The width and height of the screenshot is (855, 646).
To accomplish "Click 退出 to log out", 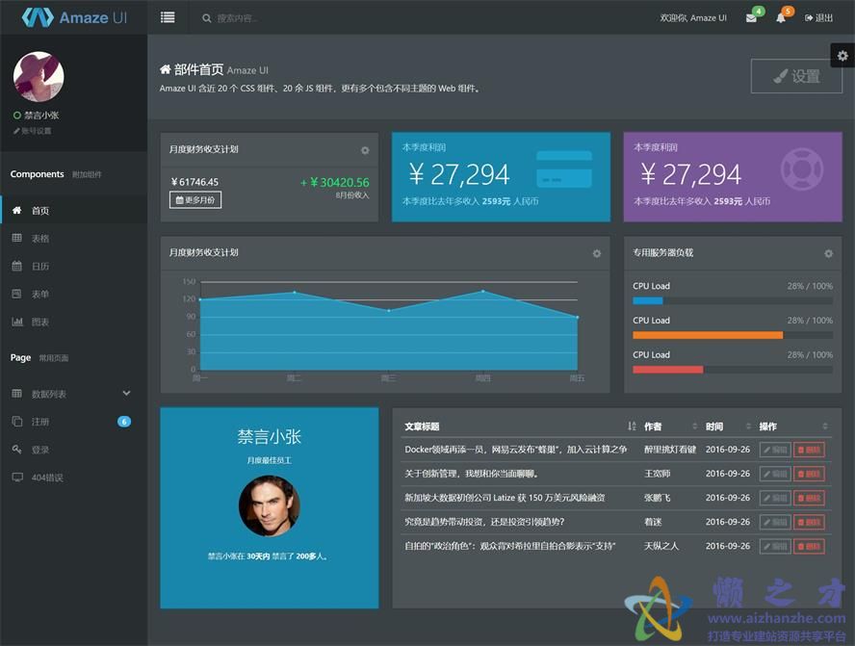I will click(818, 18).
